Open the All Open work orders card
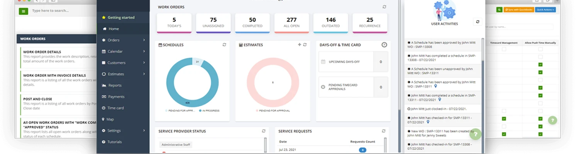Image resolution: width=581 pixels, height=154 pixels. (x=291, y=23)
